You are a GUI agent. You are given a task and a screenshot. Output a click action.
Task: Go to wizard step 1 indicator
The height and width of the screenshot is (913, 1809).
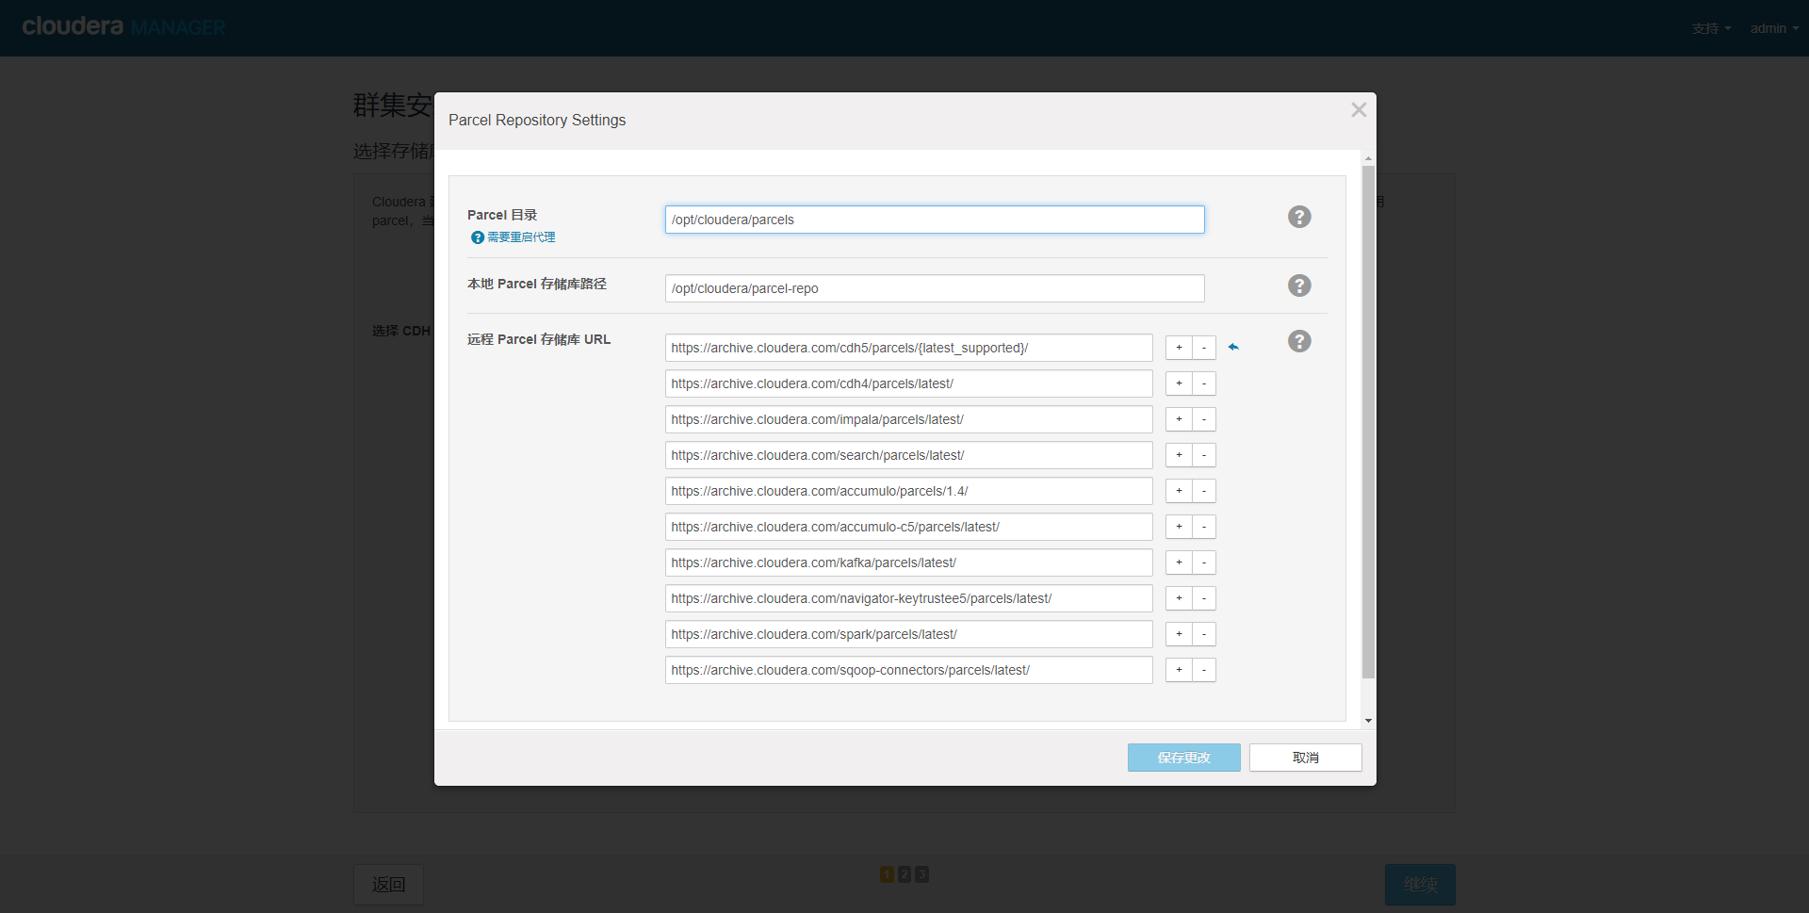pos(887,874)
